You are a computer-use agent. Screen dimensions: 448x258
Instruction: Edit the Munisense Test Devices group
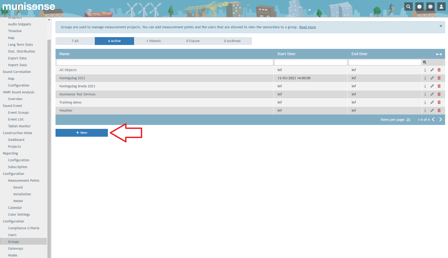432,94
